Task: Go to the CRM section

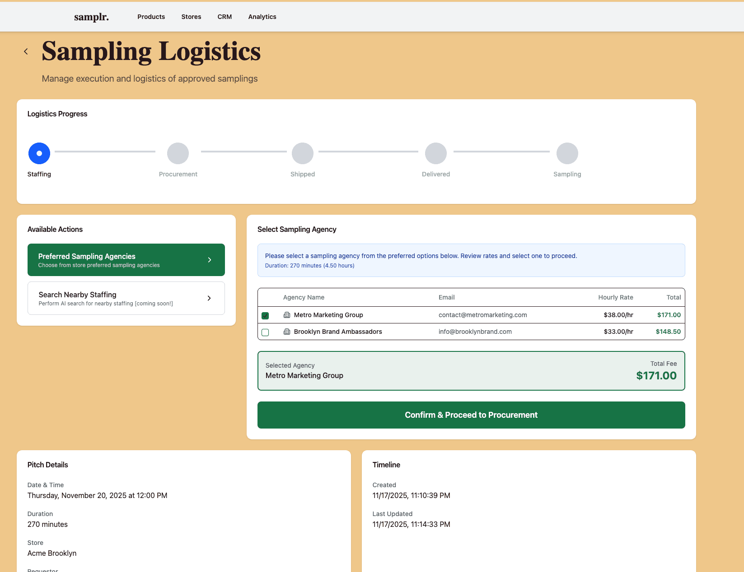Action: click(x=225, y=17)
